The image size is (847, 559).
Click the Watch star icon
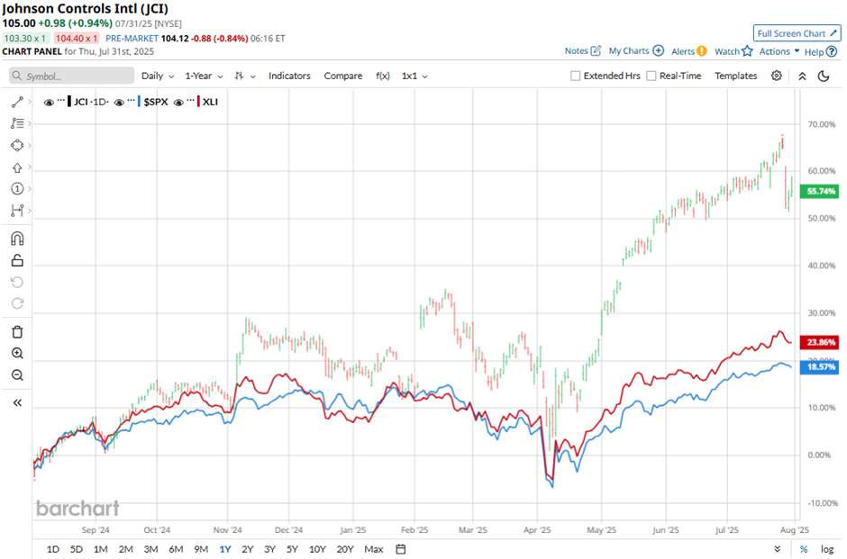pyautogui.click(x=747, y=50)
